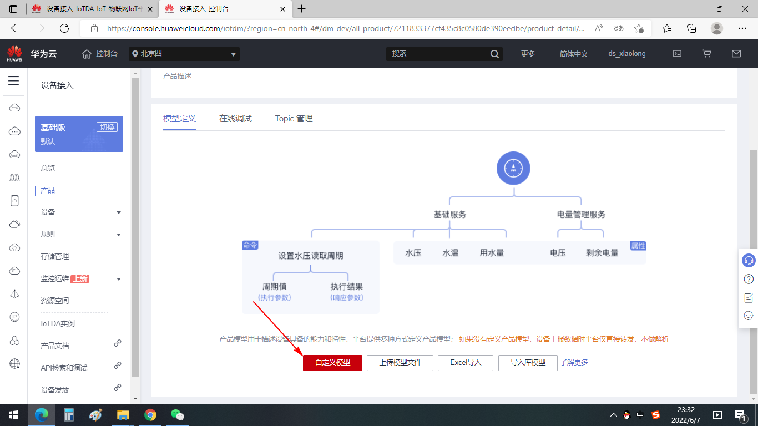This screenshot has width=758, height=426.
Task: Switch to the Topic 管理 tab
Action: [294, 119]
